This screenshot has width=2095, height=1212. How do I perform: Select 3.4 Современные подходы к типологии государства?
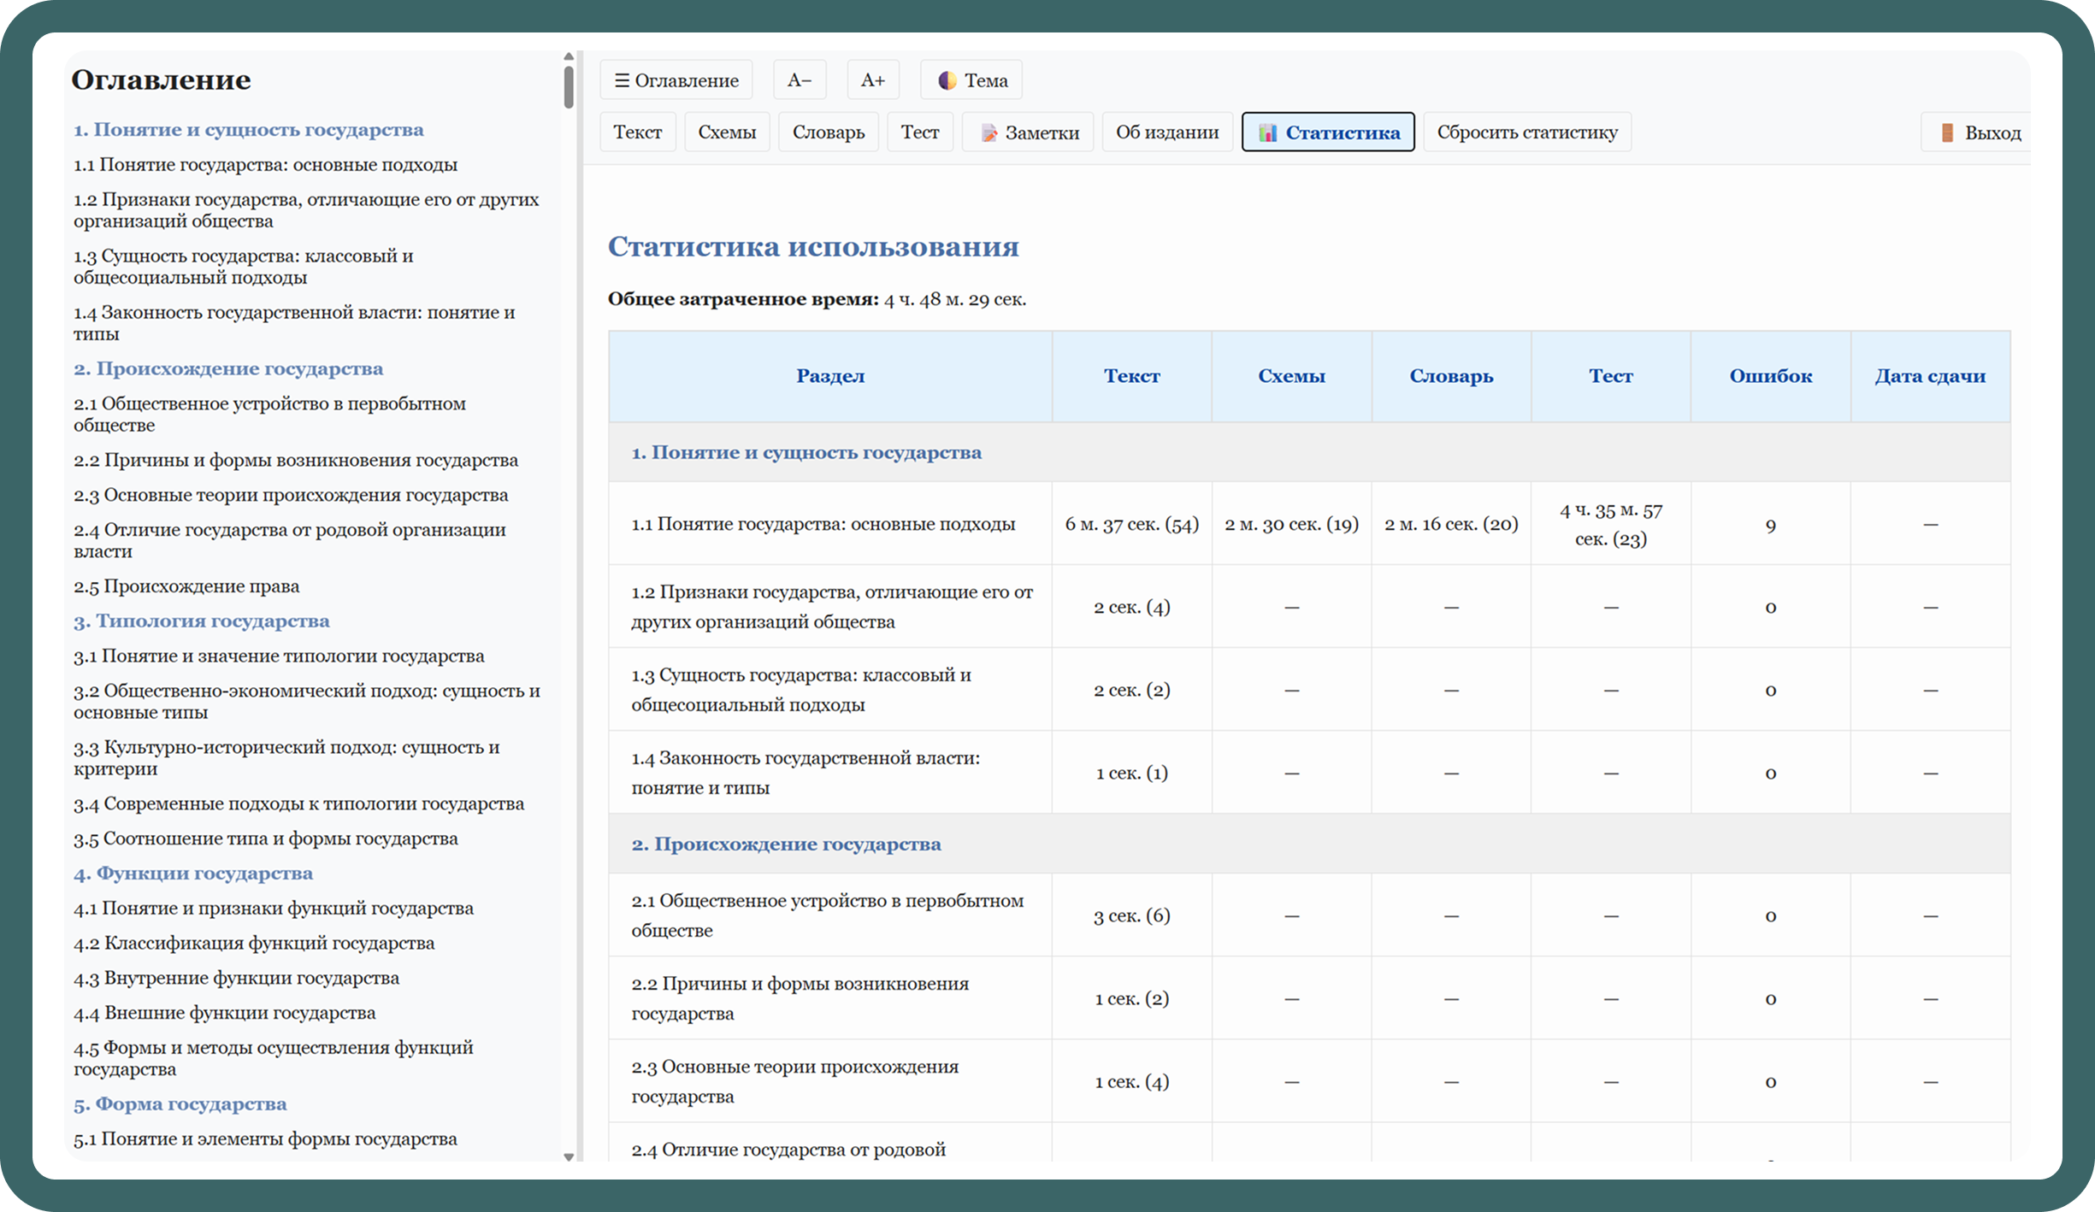(x=298, y=803)
